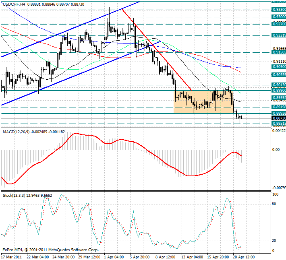
Task: Select the 0.9055 price level label
Action: pyautogui.click(x=279, y=75)
